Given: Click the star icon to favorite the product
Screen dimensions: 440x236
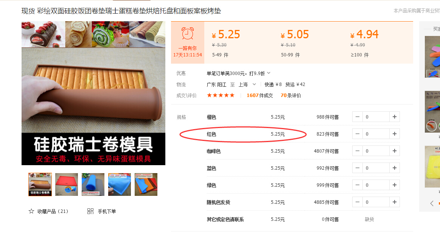Looking at the screenshot, I should coord(31,211).
